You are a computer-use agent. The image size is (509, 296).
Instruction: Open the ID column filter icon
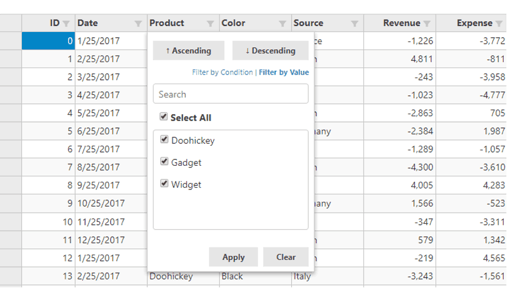66,23
